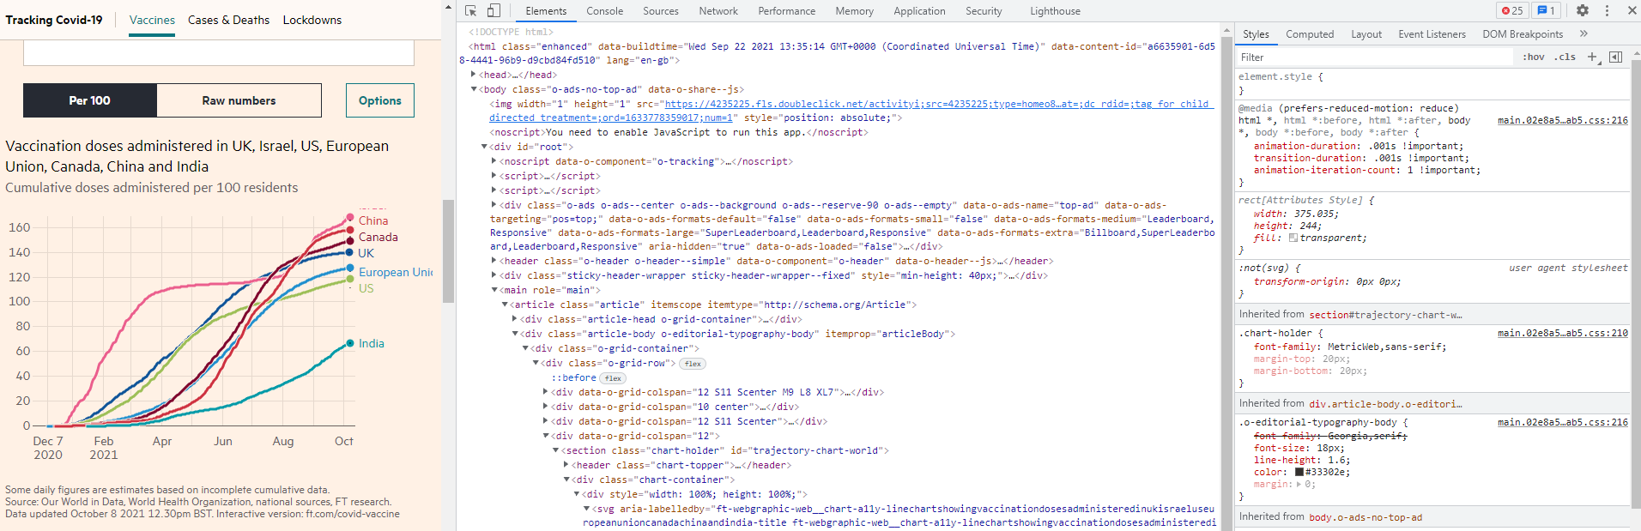
Task: Open main.css:216 link in media rule
Action: [x=1562, y=121]
